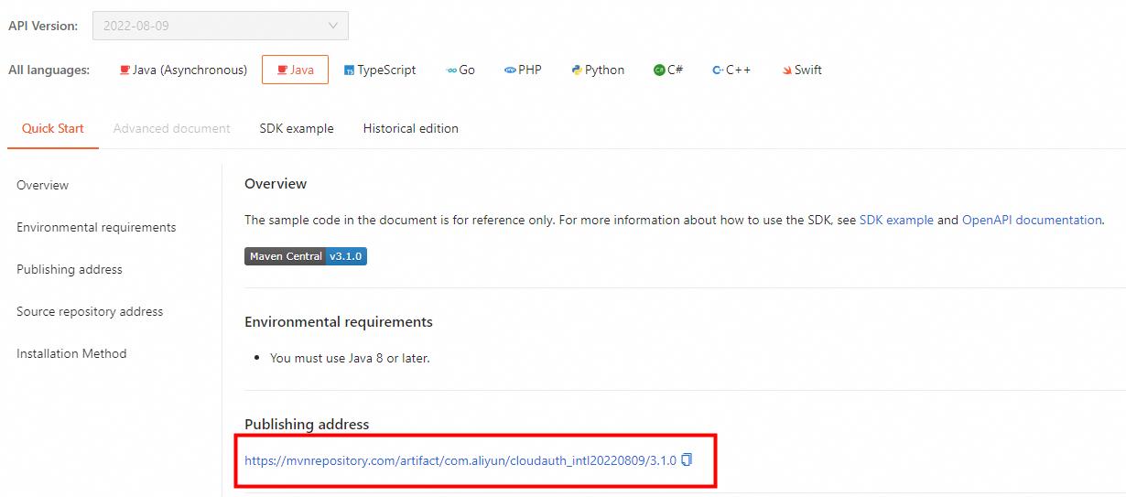Screen dimensions: 1126x497
Task: Select the C# language option
Action: (668, 70)
